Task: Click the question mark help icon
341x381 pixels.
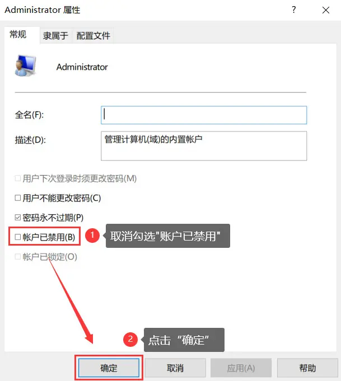Action: [294, 10]
